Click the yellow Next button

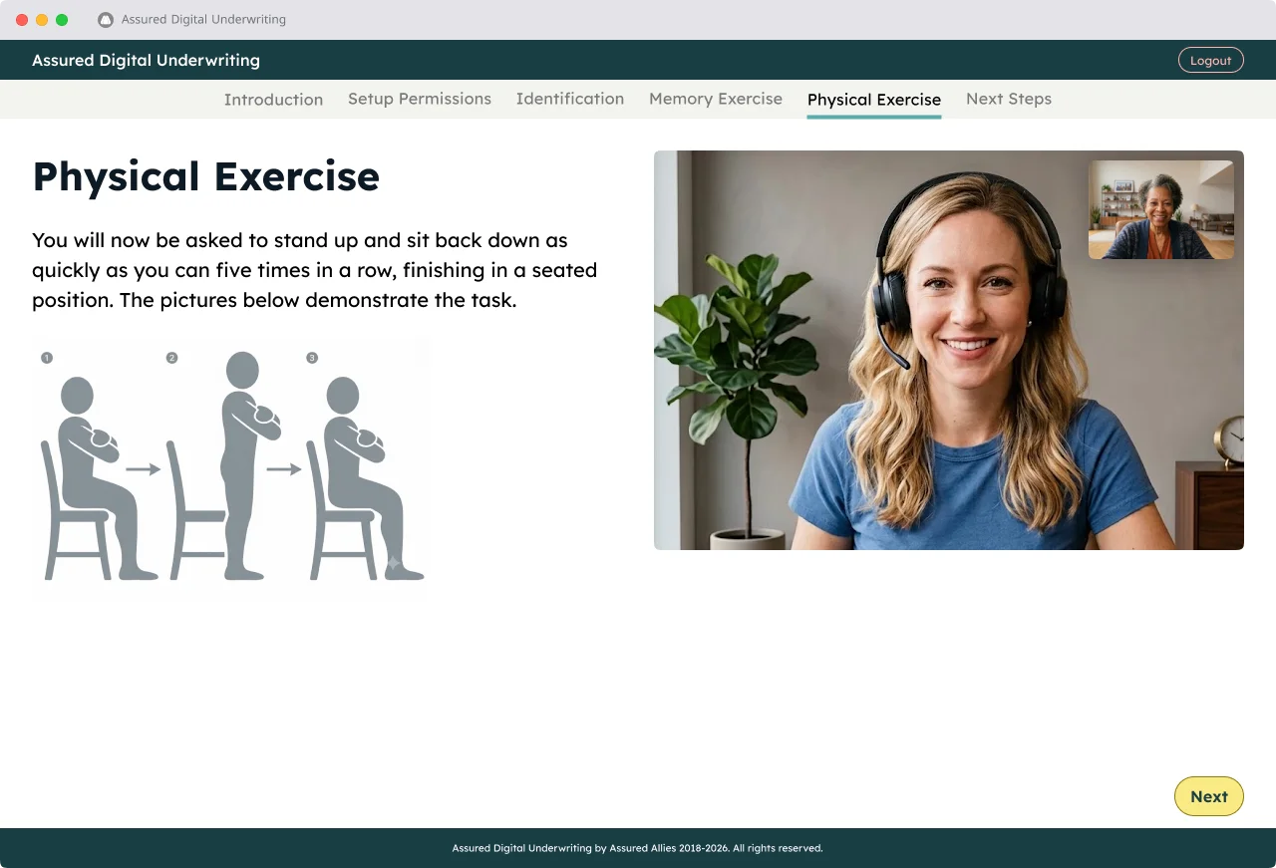coord(1209,796)
